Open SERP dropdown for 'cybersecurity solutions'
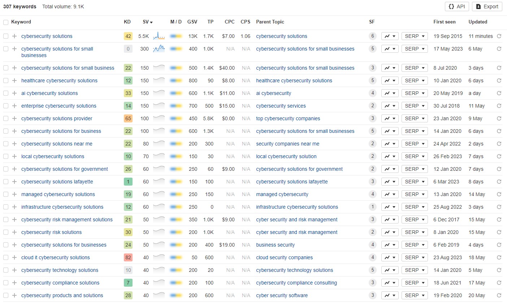Screen dimensions: 507x304 pos(414,36)
